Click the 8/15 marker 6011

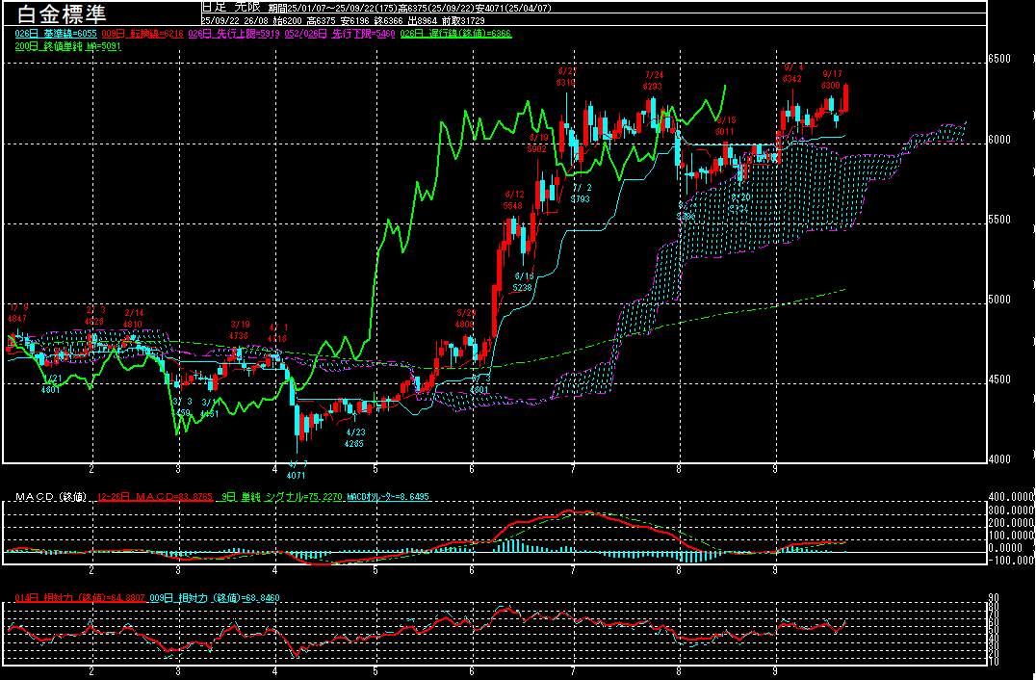725,131
